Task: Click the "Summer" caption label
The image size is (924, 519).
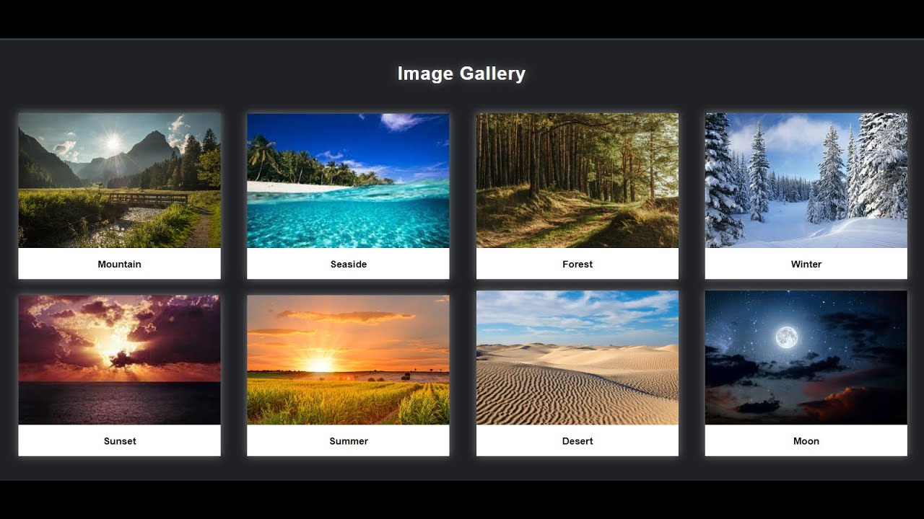Action: tap(349, 441)
